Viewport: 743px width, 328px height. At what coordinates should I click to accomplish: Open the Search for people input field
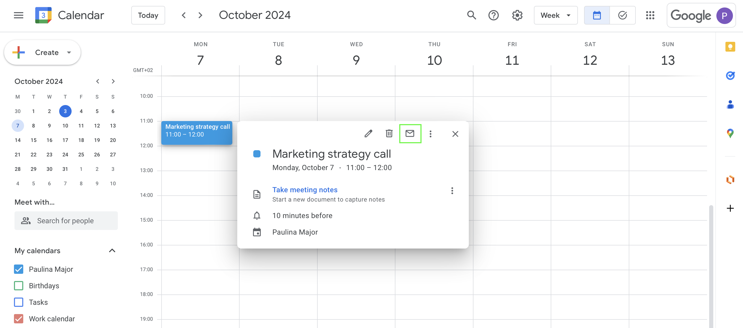pos(66,220)
